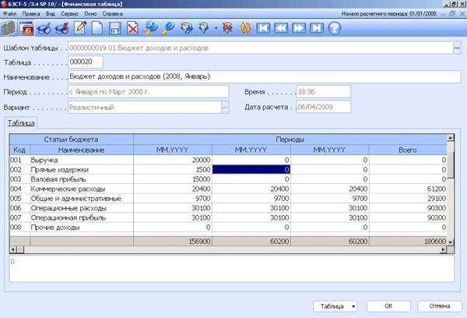Click the gray stone icon in toolbar

pyautogui.click(x=9, y=28)
